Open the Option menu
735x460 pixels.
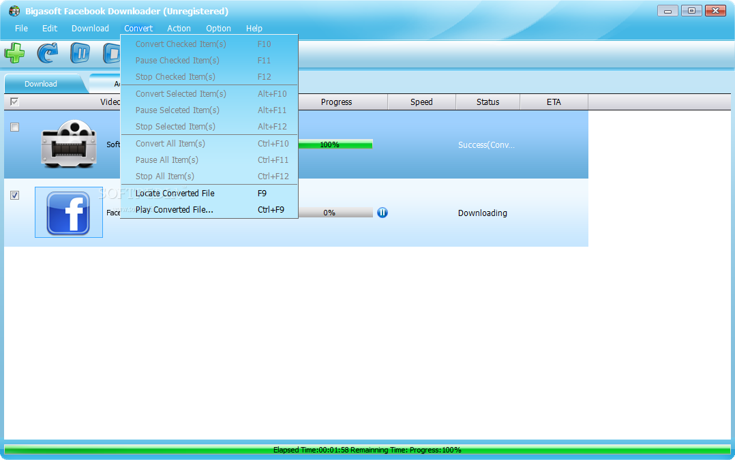click(218, 28)
